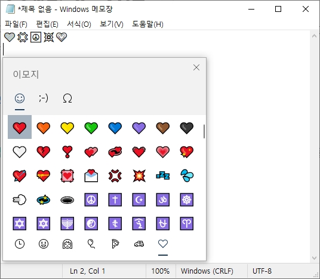The image size is (320, 279).
Task: Choose the broken heart emoji
Action: pyautogui.click(x=44, y=151)
